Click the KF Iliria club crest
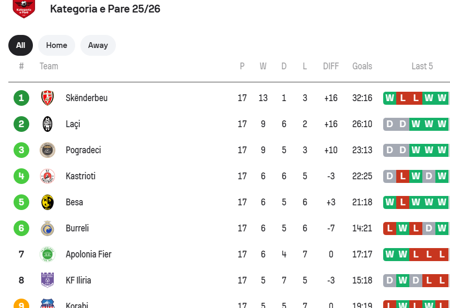This screenshot has width=450, height=308. click(48, 280)
